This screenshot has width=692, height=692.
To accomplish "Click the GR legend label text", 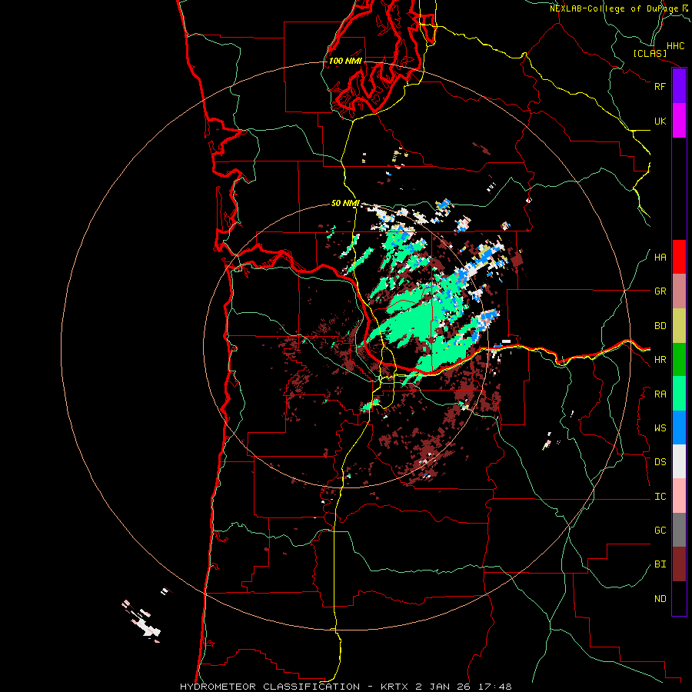I will pos(660,291).
